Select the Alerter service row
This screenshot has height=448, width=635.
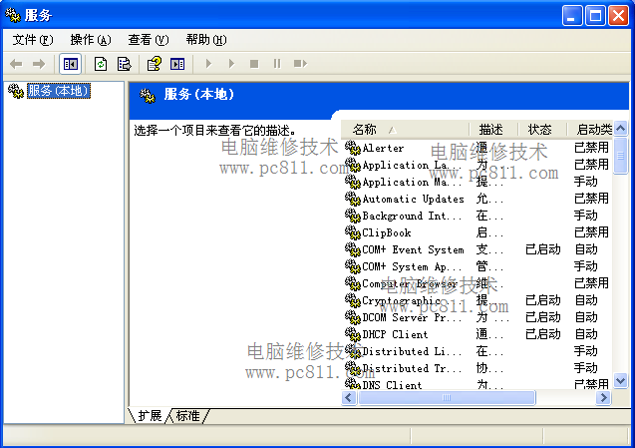click(x=477, y=148)
